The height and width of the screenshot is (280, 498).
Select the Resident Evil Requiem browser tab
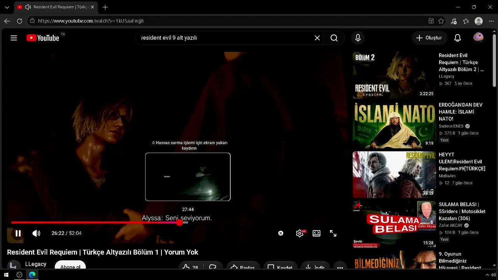click(56, 7)
